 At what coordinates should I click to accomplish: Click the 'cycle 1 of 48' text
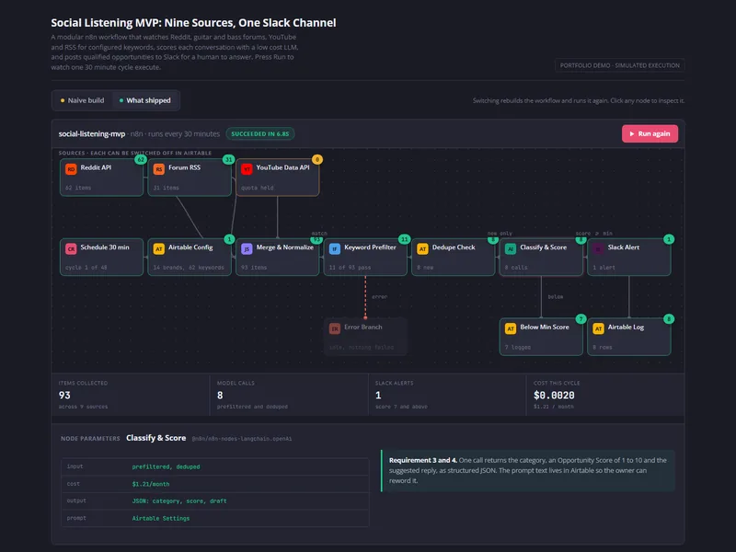tap(86, 268)
